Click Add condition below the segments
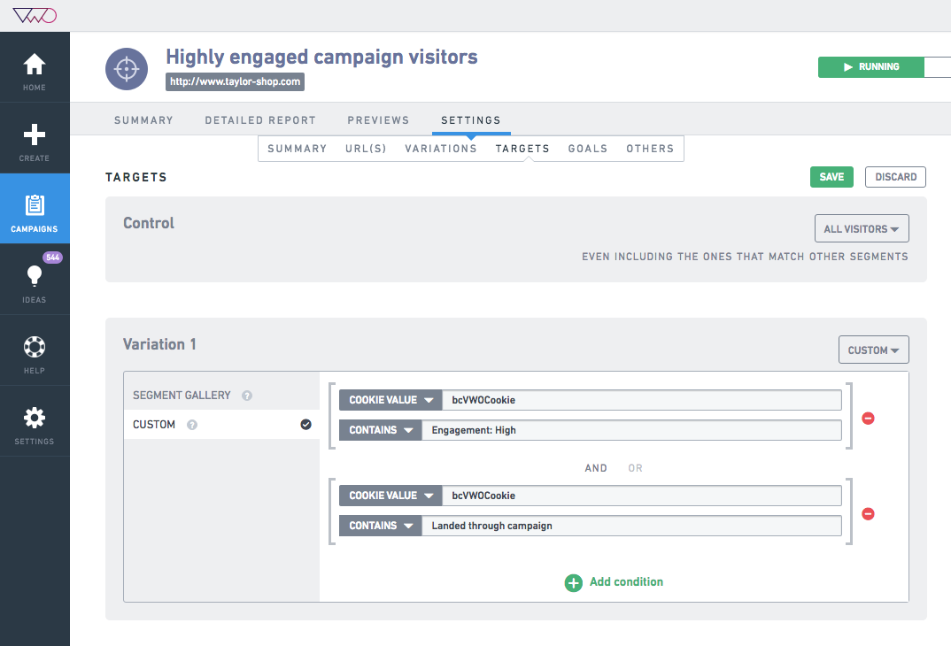 [614, 582]
